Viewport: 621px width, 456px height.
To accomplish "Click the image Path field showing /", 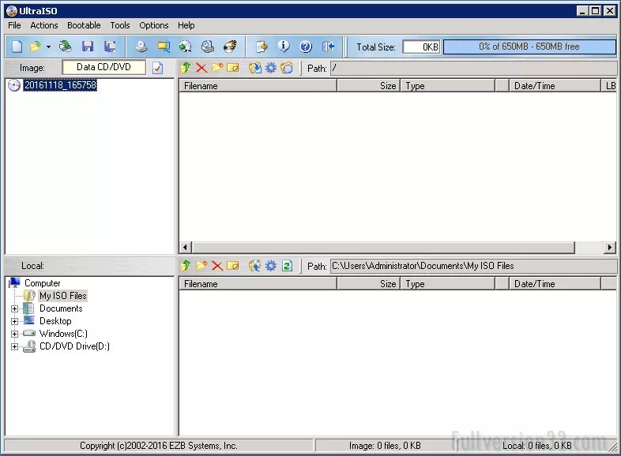I will 474,68.
